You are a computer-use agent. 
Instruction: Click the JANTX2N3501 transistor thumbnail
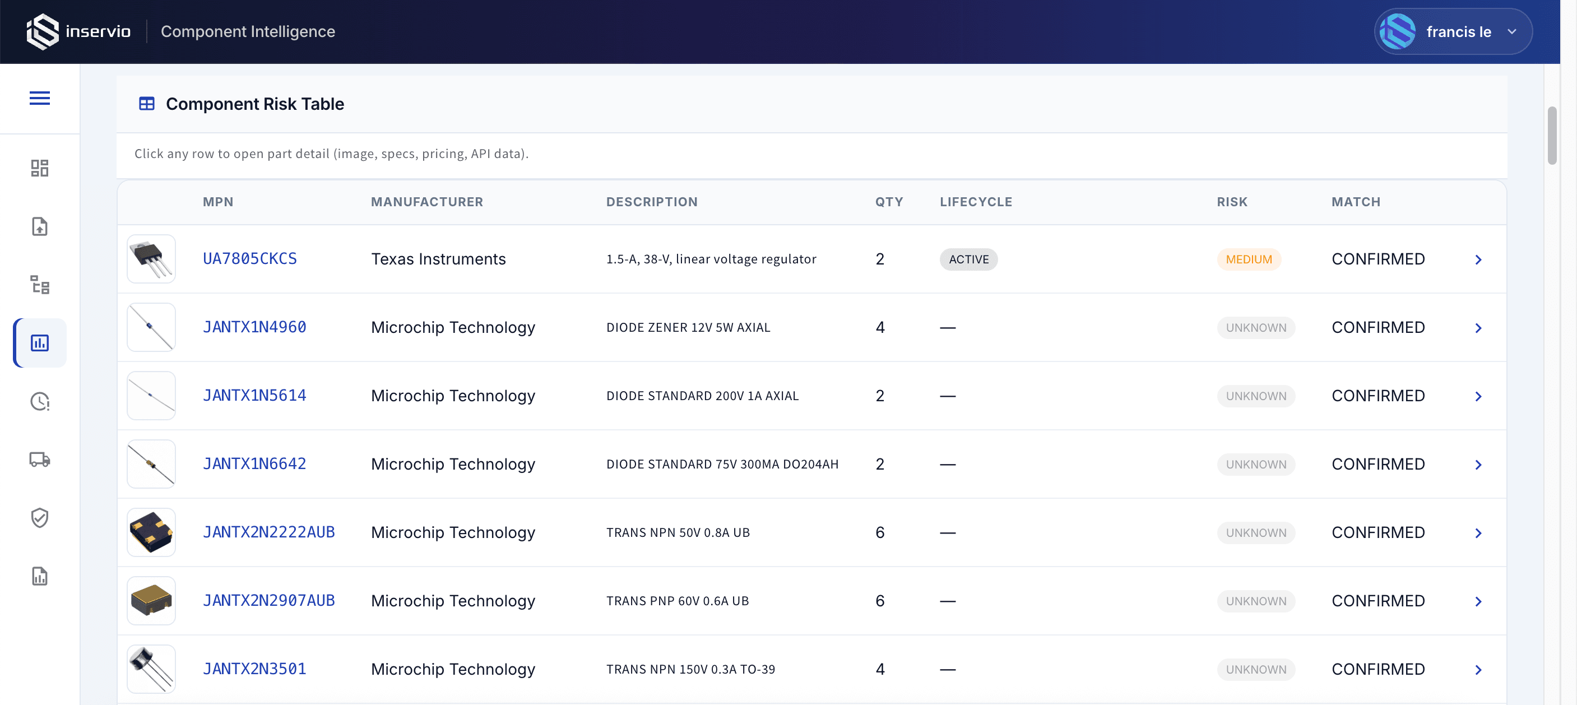tap(151, 669)
